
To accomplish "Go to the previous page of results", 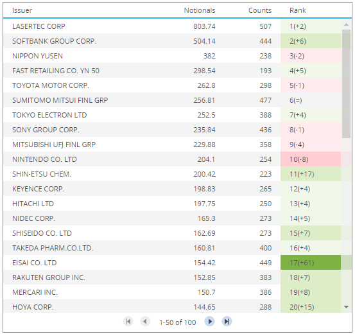I will coord(145,321).
